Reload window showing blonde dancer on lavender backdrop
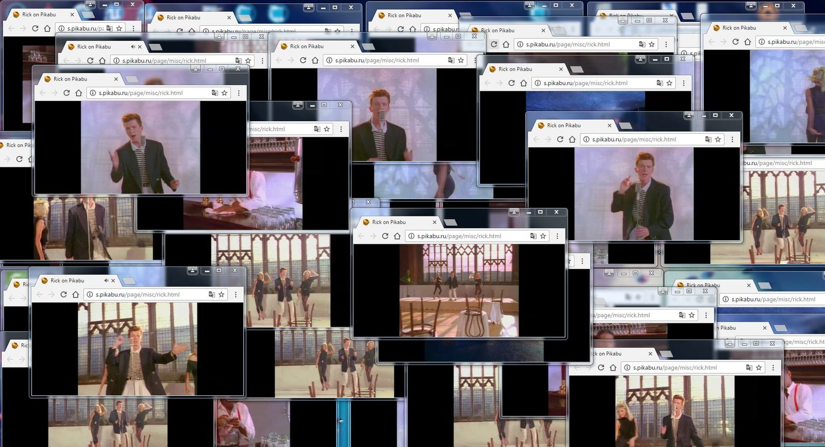 tap(735, 42)
